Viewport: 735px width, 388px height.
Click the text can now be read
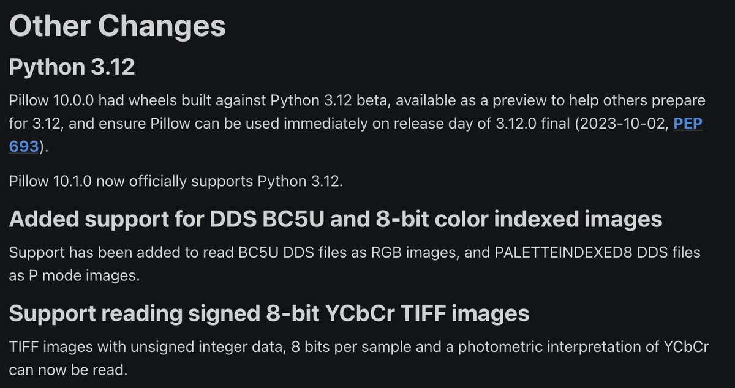(68, 370)
